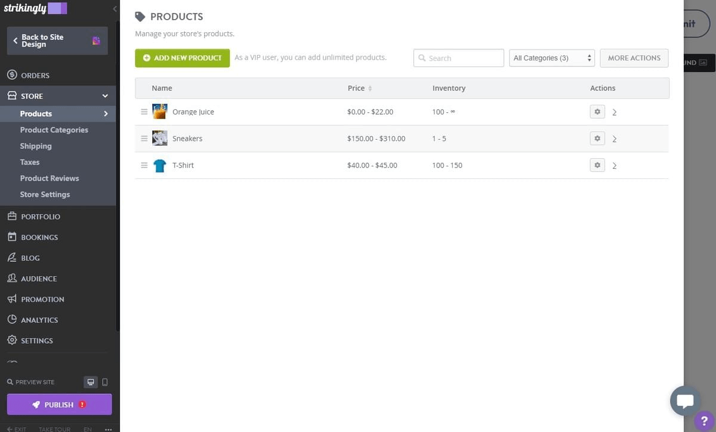Grab the drag handle for Orange Juice
The height and width of the screenshot is (432, 716).
click(144, 112)
